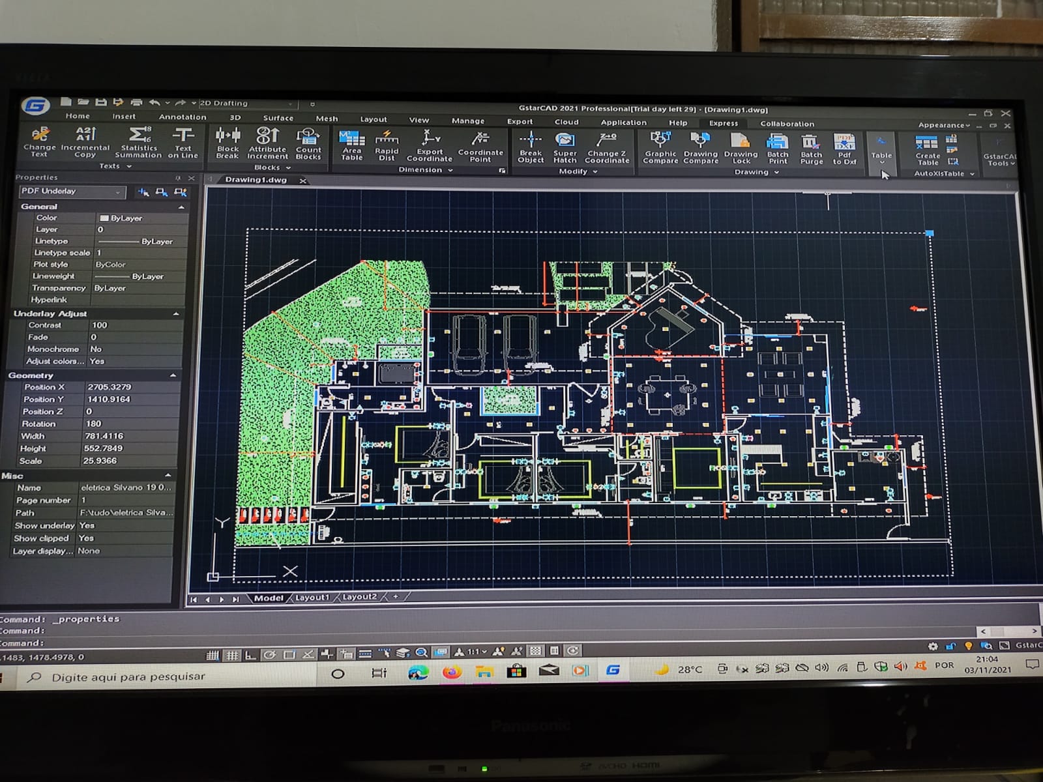Switch to the Annotation ribbon tab
The width and height of the screenshot is (1043, 782).
coord(182,117)
